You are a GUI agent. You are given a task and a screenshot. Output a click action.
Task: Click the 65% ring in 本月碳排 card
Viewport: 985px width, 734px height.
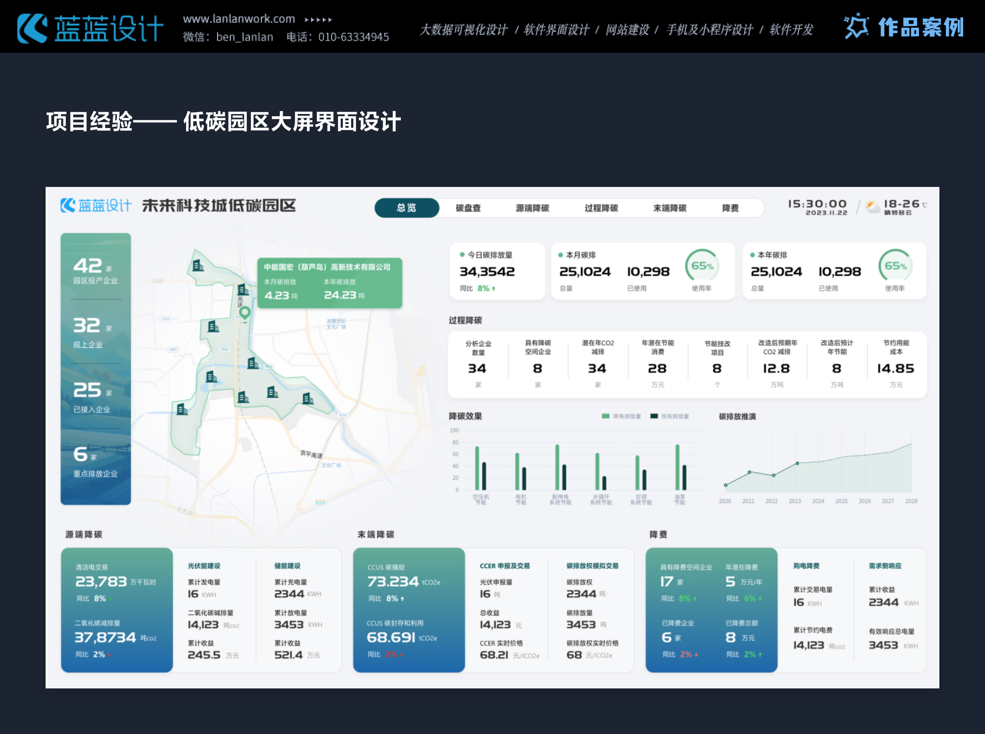point(702,266)
